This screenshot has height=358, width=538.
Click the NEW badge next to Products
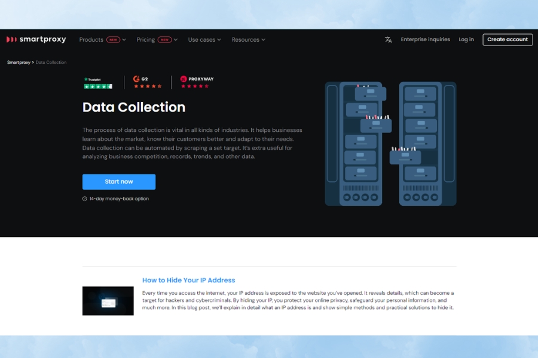click(x=113, y=40)
